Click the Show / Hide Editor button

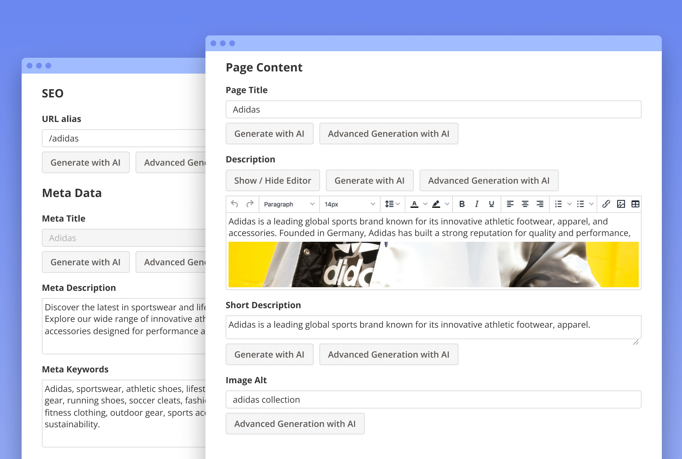273,180
